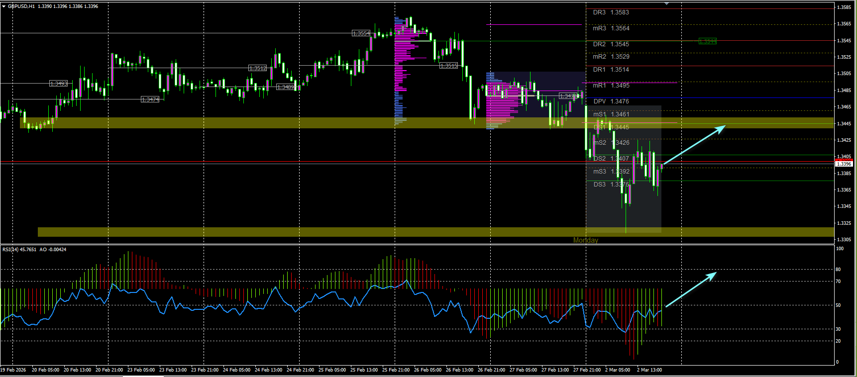Click the current price 1.3396 axis marker
Screen dimensions: 857x377
coord(844,164)
